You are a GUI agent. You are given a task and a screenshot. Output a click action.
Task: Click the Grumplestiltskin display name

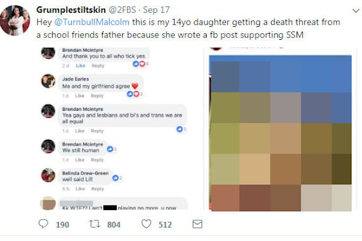coord(71,10)
